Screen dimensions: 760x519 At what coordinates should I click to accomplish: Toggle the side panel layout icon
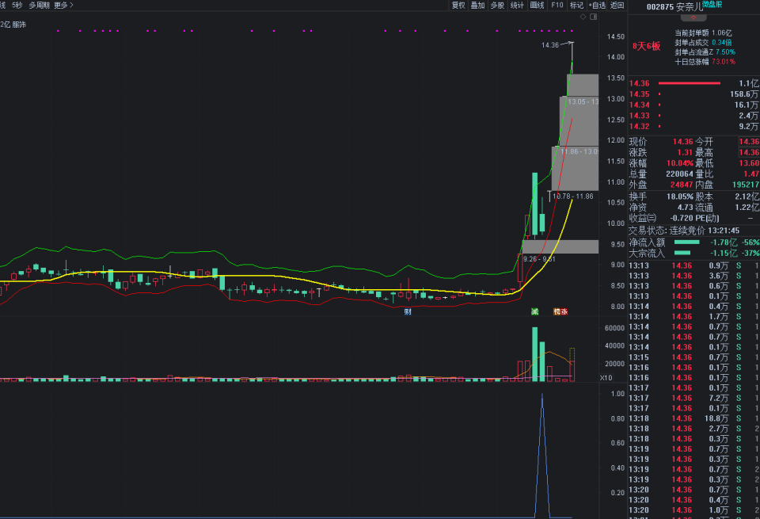click(x=592, y=16)
